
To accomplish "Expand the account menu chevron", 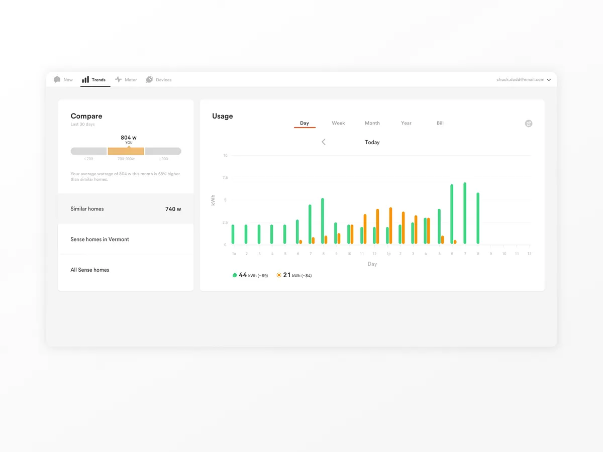I will coord(549,79).
